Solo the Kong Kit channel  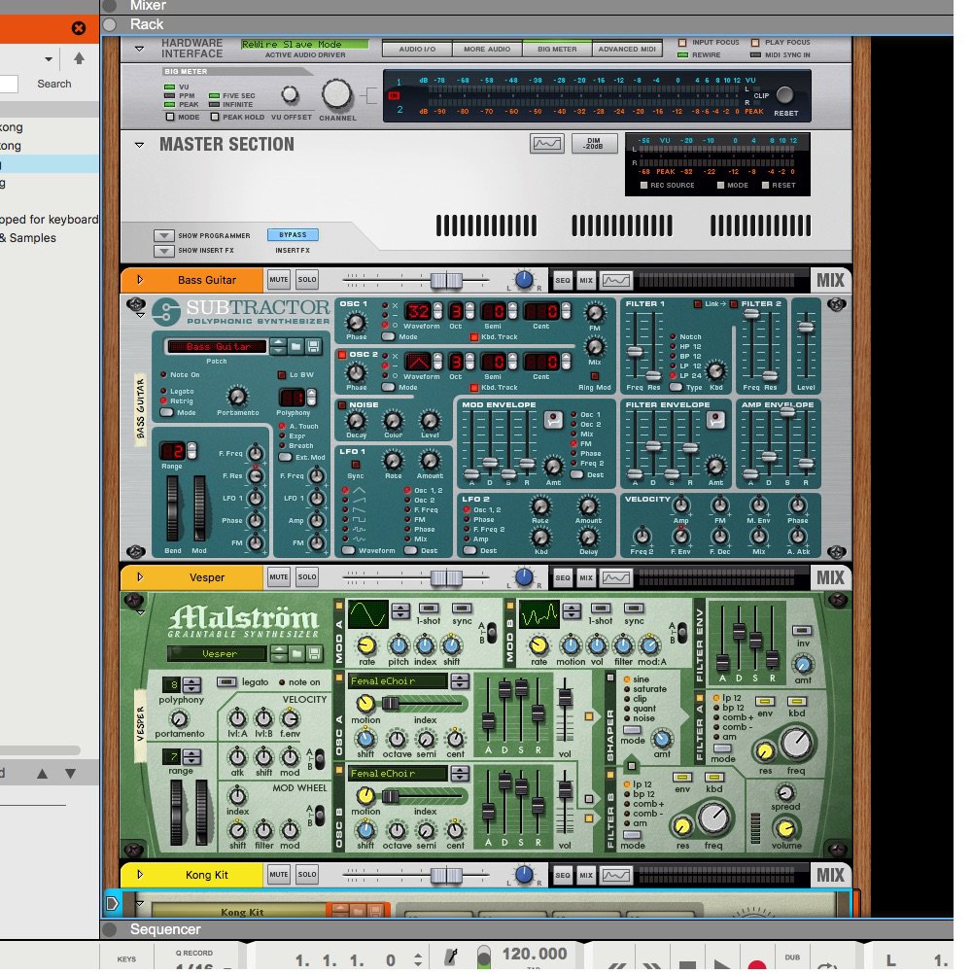click(307, 875)
